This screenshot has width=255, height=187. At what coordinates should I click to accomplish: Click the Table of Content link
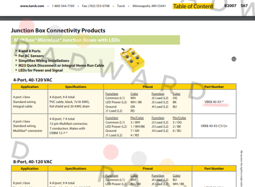coord(193,6)
